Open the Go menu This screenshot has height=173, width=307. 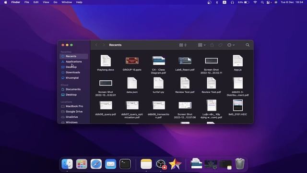pos(56,2)
